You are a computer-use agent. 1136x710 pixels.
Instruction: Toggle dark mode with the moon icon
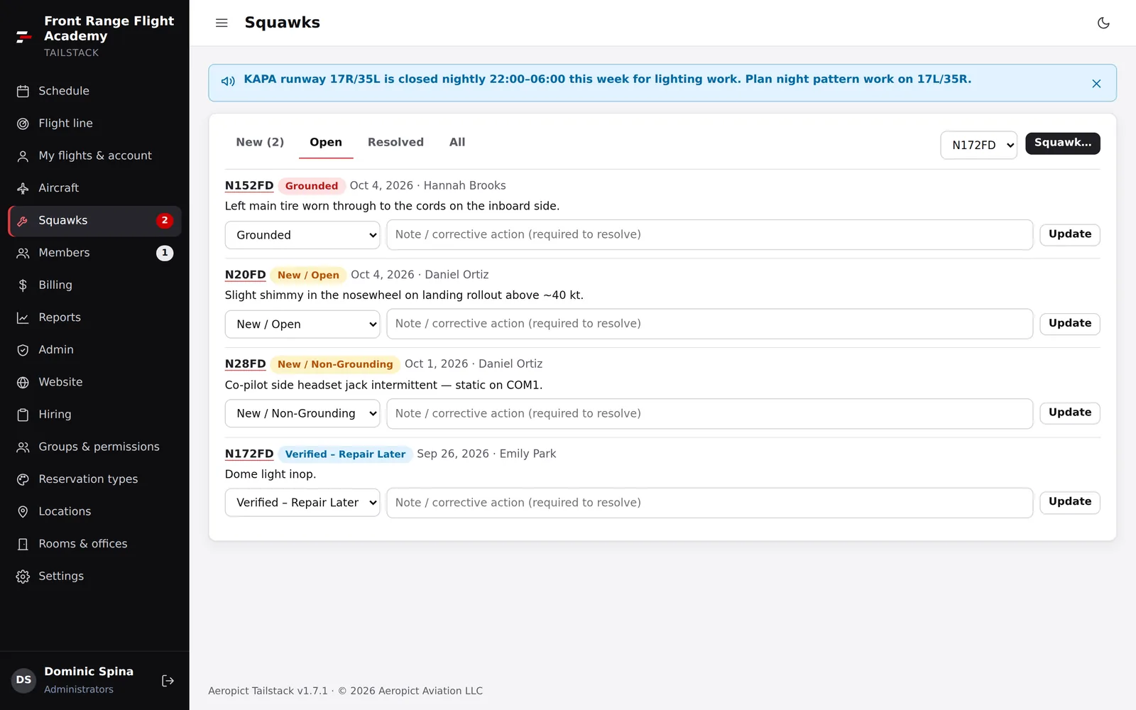1103,23
